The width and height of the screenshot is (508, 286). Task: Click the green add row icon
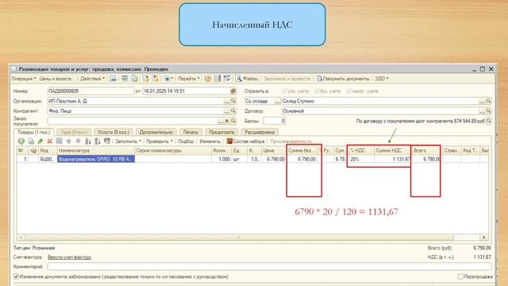tap(21, 141)
